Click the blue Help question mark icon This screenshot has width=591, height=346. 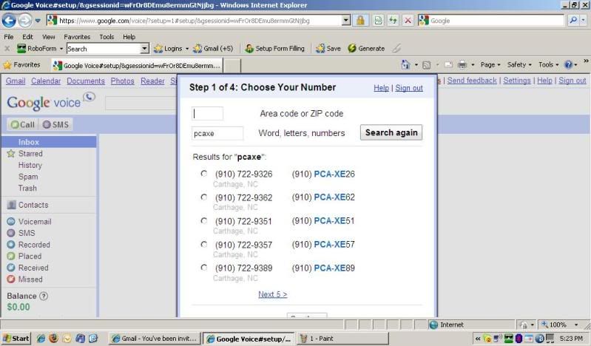568,65
